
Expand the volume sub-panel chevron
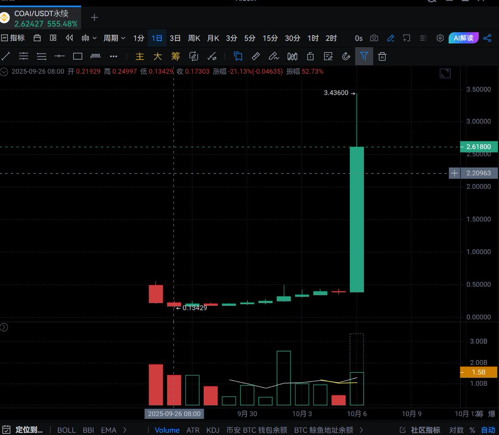point(4,327)
